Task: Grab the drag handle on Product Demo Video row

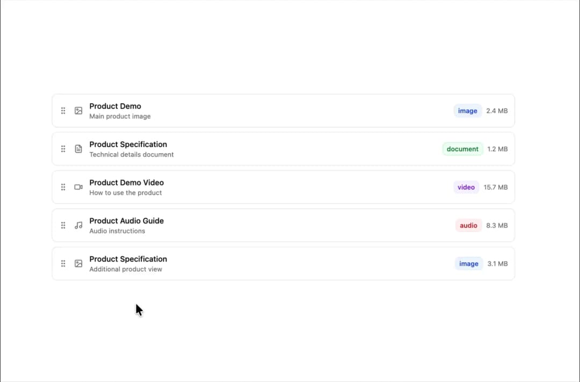Action: click(x=63, y=187)
